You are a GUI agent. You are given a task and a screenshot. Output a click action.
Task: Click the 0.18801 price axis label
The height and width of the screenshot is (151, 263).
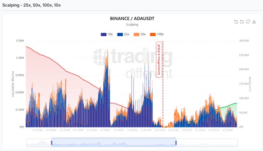[105, 130]
